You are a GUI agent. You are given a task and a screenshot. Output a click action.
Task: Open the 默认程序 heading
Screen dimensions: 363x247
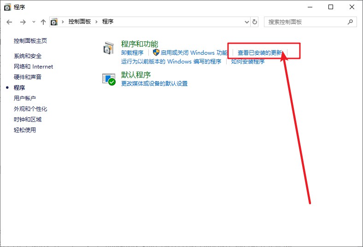136,75
